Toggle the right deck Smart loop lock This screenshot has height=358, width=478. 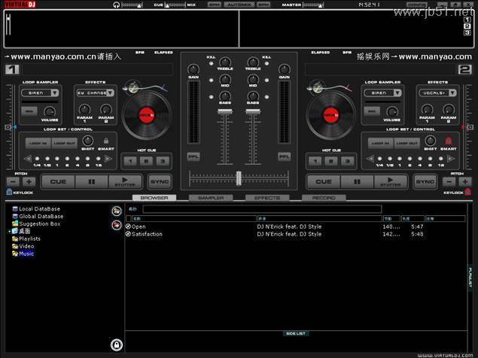[449, 141]
